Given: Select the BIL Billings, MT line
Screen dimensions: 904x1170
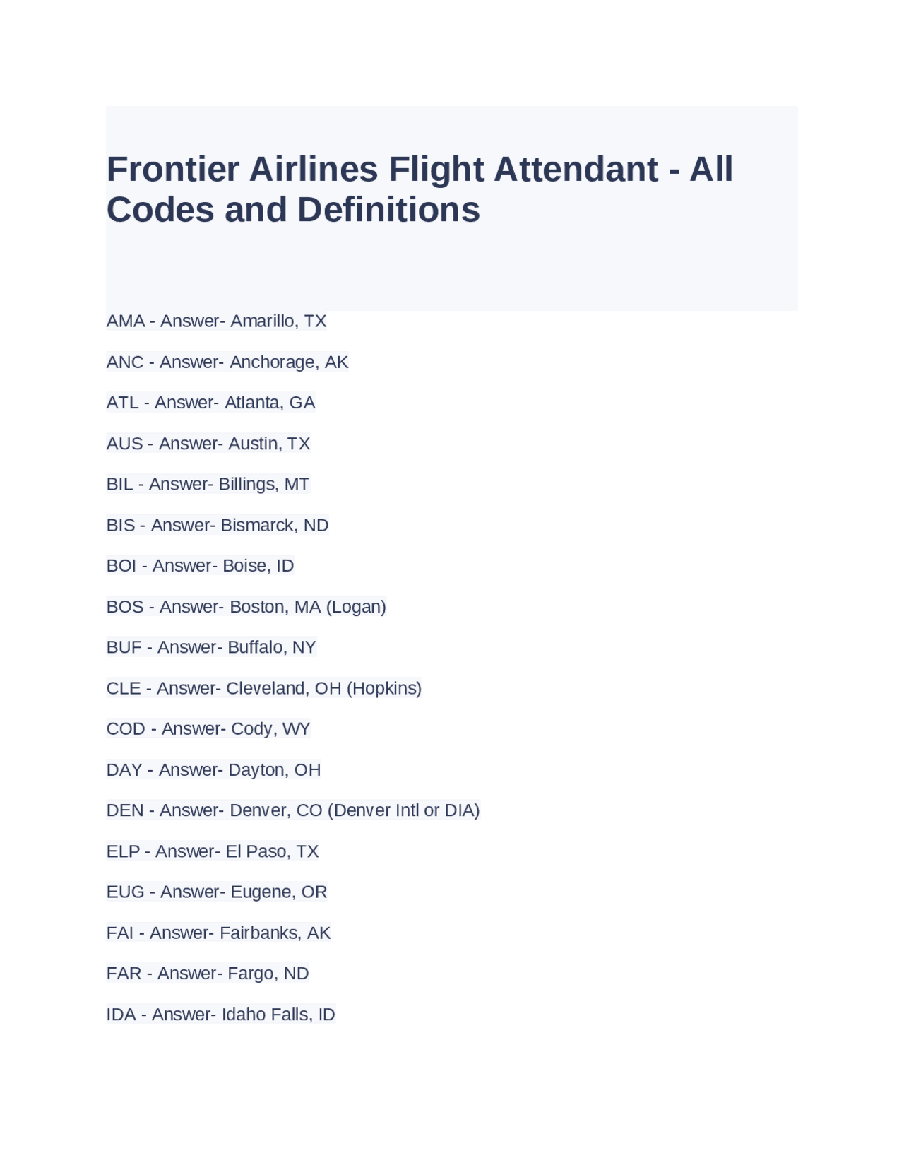Looking at the screenshot, I should (x=208, y=485).
